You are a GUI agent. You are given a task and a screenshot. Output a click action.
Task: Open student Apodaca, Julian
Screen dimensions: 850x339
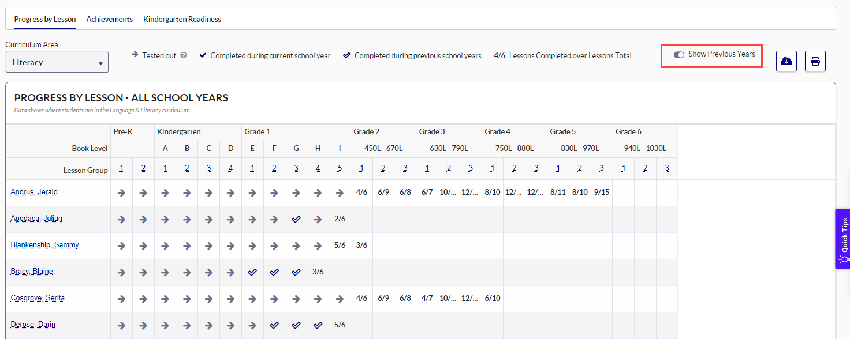click(x=36, y=219)
